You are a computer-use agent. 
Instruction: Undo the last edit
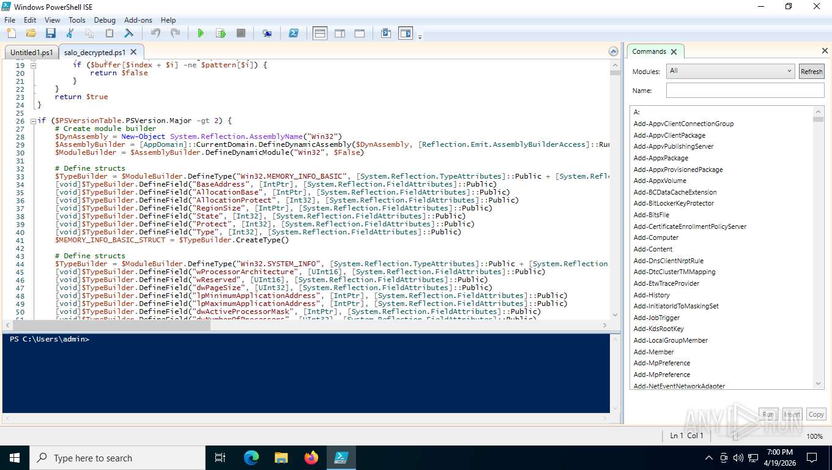pos(155,33)
